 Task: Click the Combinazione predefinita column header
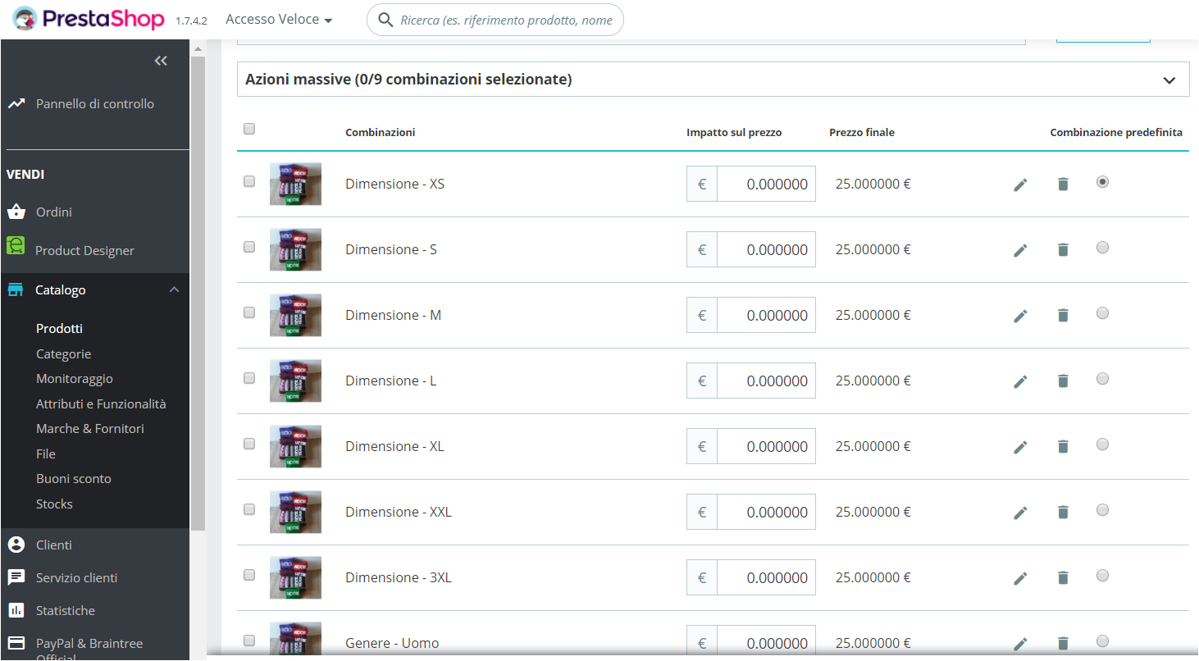pos(1116,133)
